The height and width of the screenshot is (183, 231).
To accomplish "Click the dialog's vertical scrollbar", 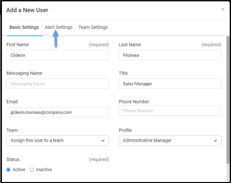I will click(x=228, y=100).
